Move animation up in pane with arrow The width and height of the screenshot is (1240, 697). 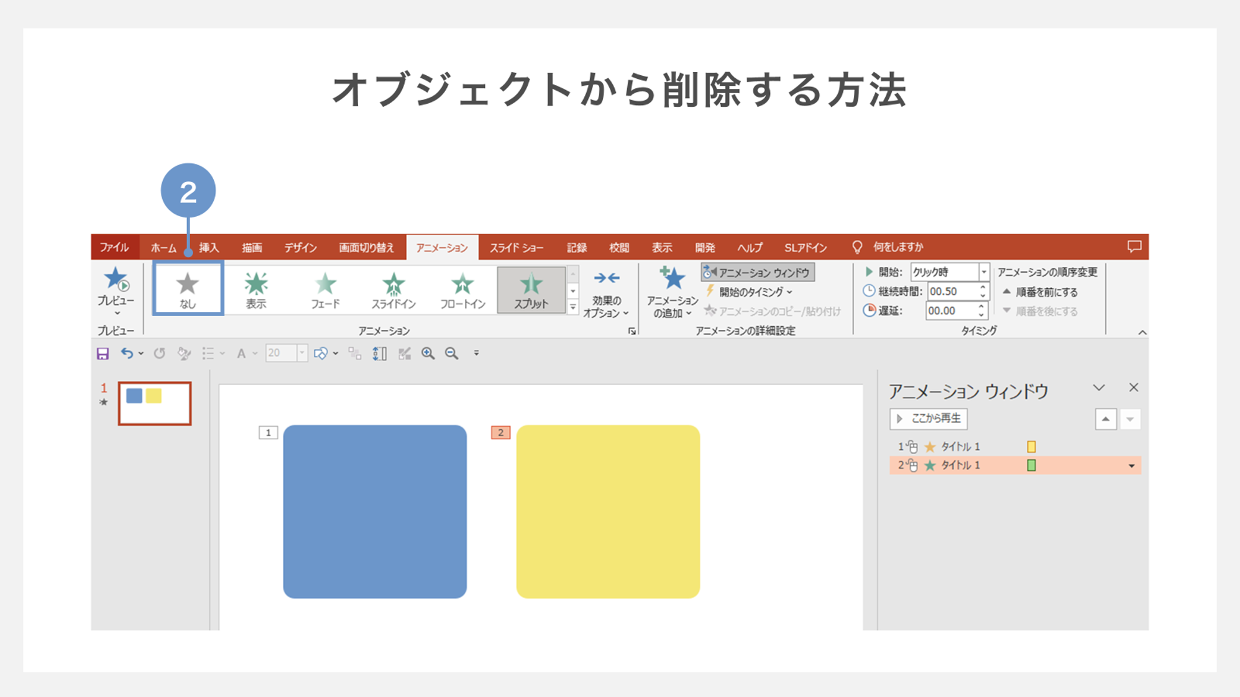point(1105,419)
